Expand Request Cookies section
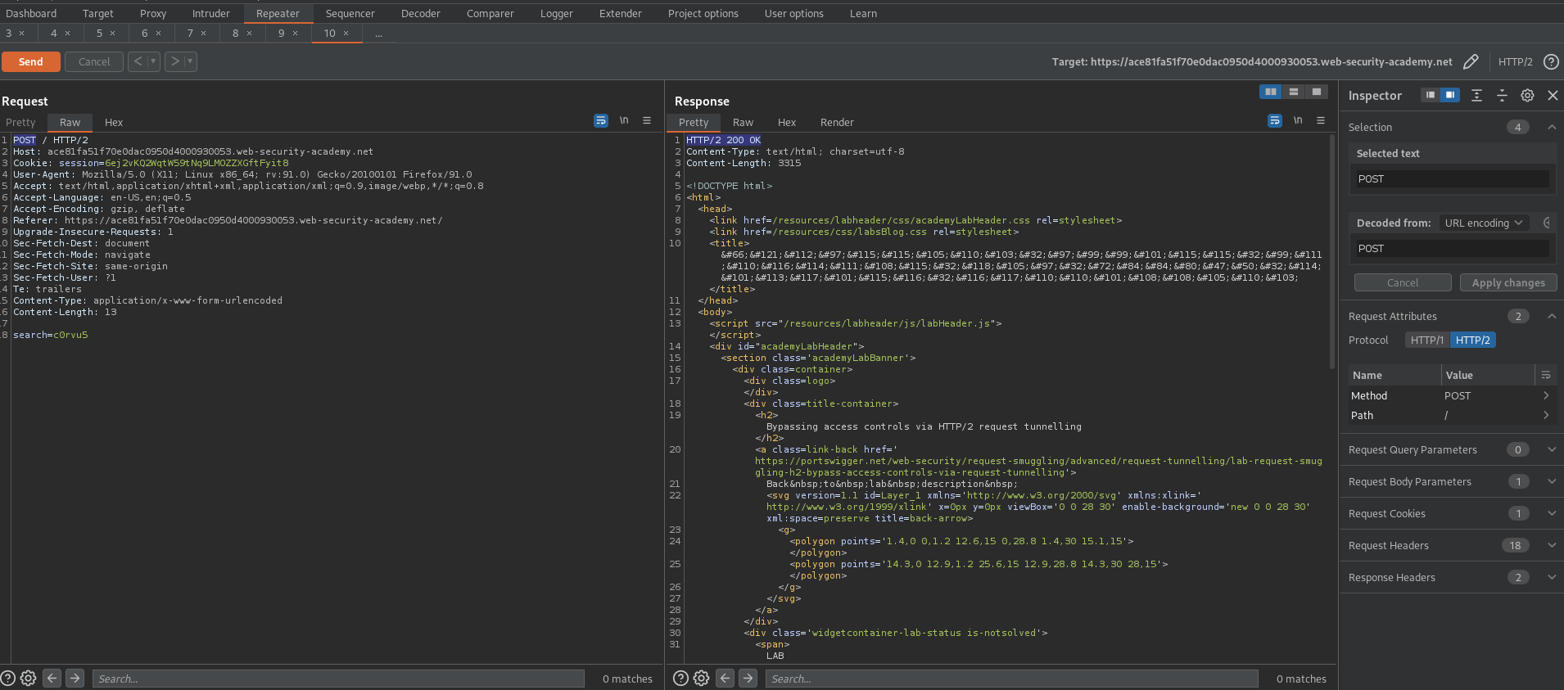Image resolution: width=1564 pixels, height=690 pixels. pyautogui.click(x=1552, y=513)
